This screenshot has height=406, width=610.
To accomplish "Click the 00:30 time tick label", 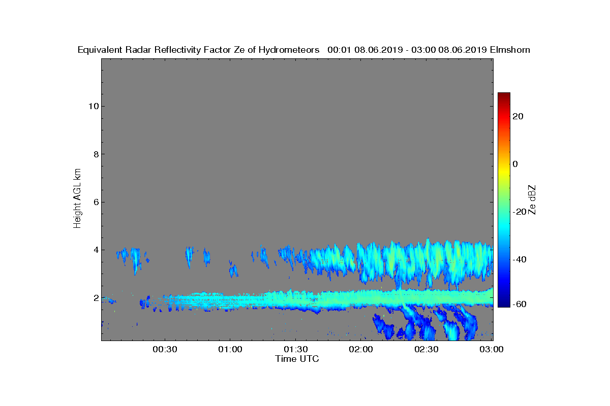I will point(165,350).
